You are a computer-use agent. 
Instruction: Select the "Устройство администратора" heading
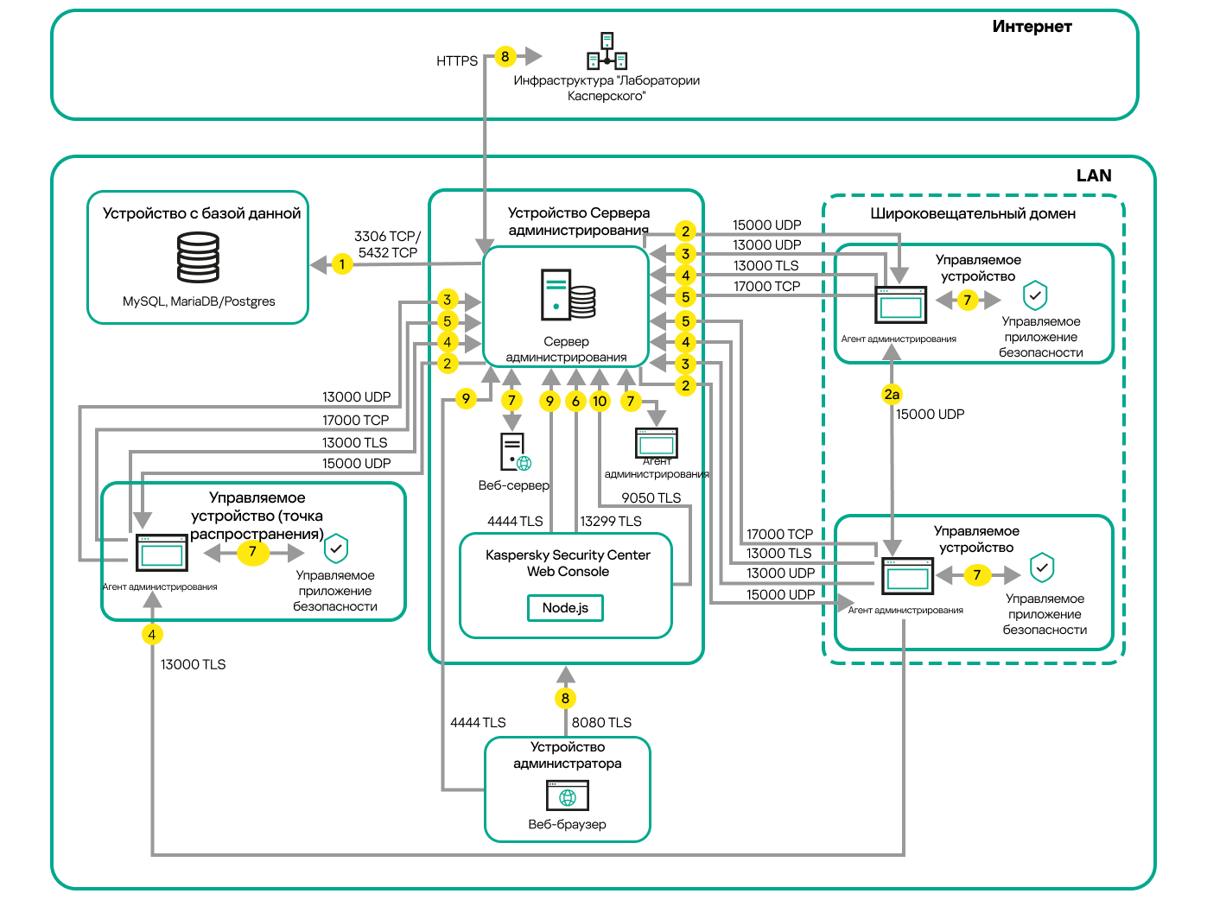[x=568, y=755]
